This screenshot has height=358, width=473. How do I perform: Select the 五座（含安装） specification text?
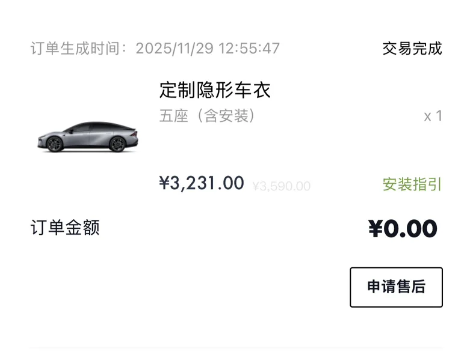(x=208, y=116)
